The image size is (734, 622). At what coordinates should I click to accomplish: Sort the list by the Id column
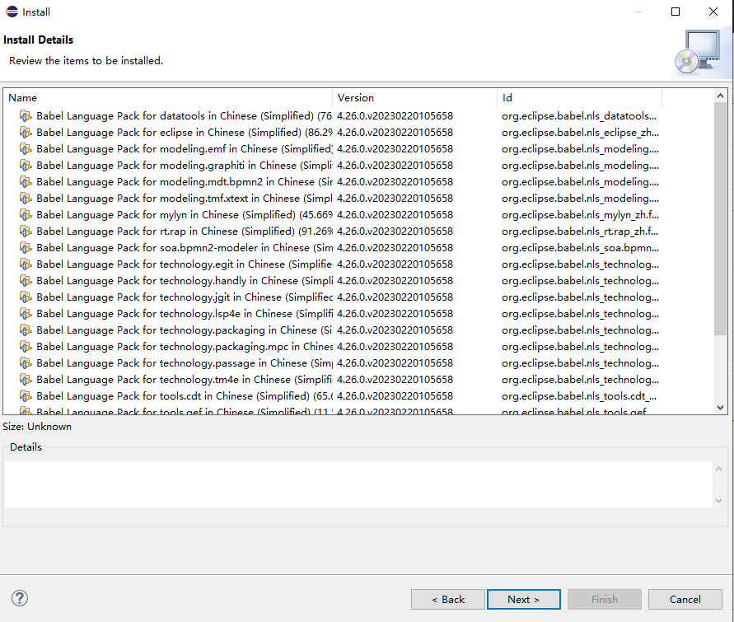579,98
